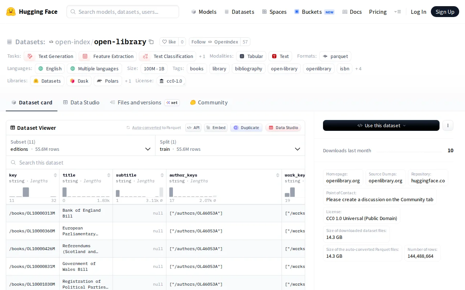This screenshot has width=465, height=290.
Task: Sort the title column
Action: tap(109, 175)
